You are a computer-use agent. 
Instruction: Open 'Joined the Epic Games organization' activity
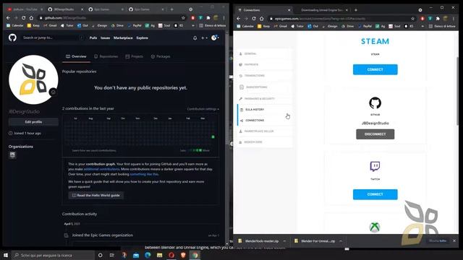103,235
